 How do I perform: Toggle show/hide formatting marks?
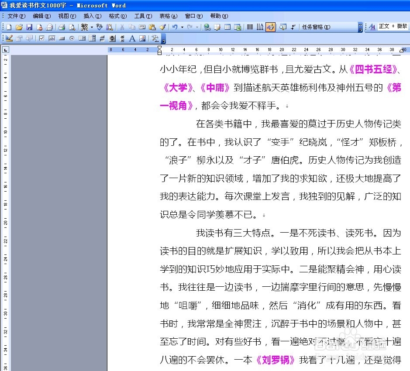tap(293, 27)
